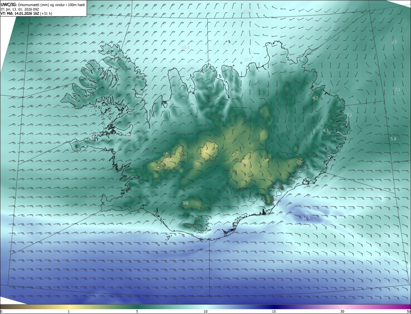Click the 7.3 value label on the map

[x=349, y=115]
